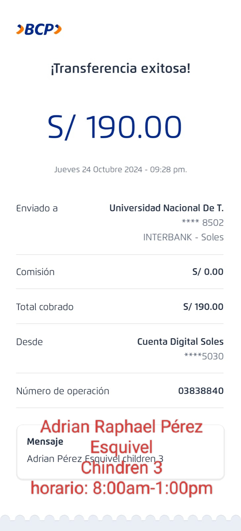
Task: Select the INTERBANK - Soles bank text
Action: [x=183, y=237]
